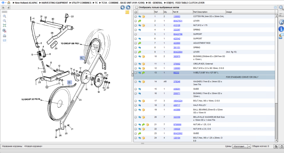Screen dimensions: 284x153
Task: Zoom out of the diagram
Action: click(x=5, y=21)
